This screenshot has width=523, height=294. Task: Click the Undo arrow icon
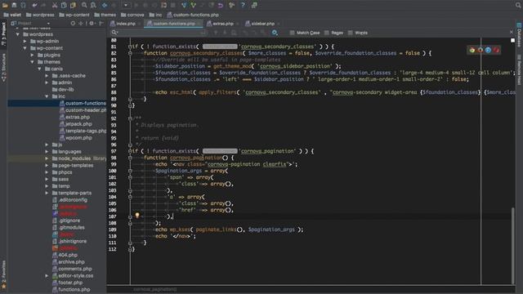(34, 5)
